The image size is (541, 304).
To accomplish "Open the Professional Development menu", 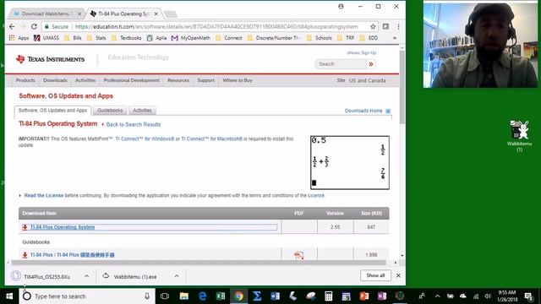I will pos(132,80).
